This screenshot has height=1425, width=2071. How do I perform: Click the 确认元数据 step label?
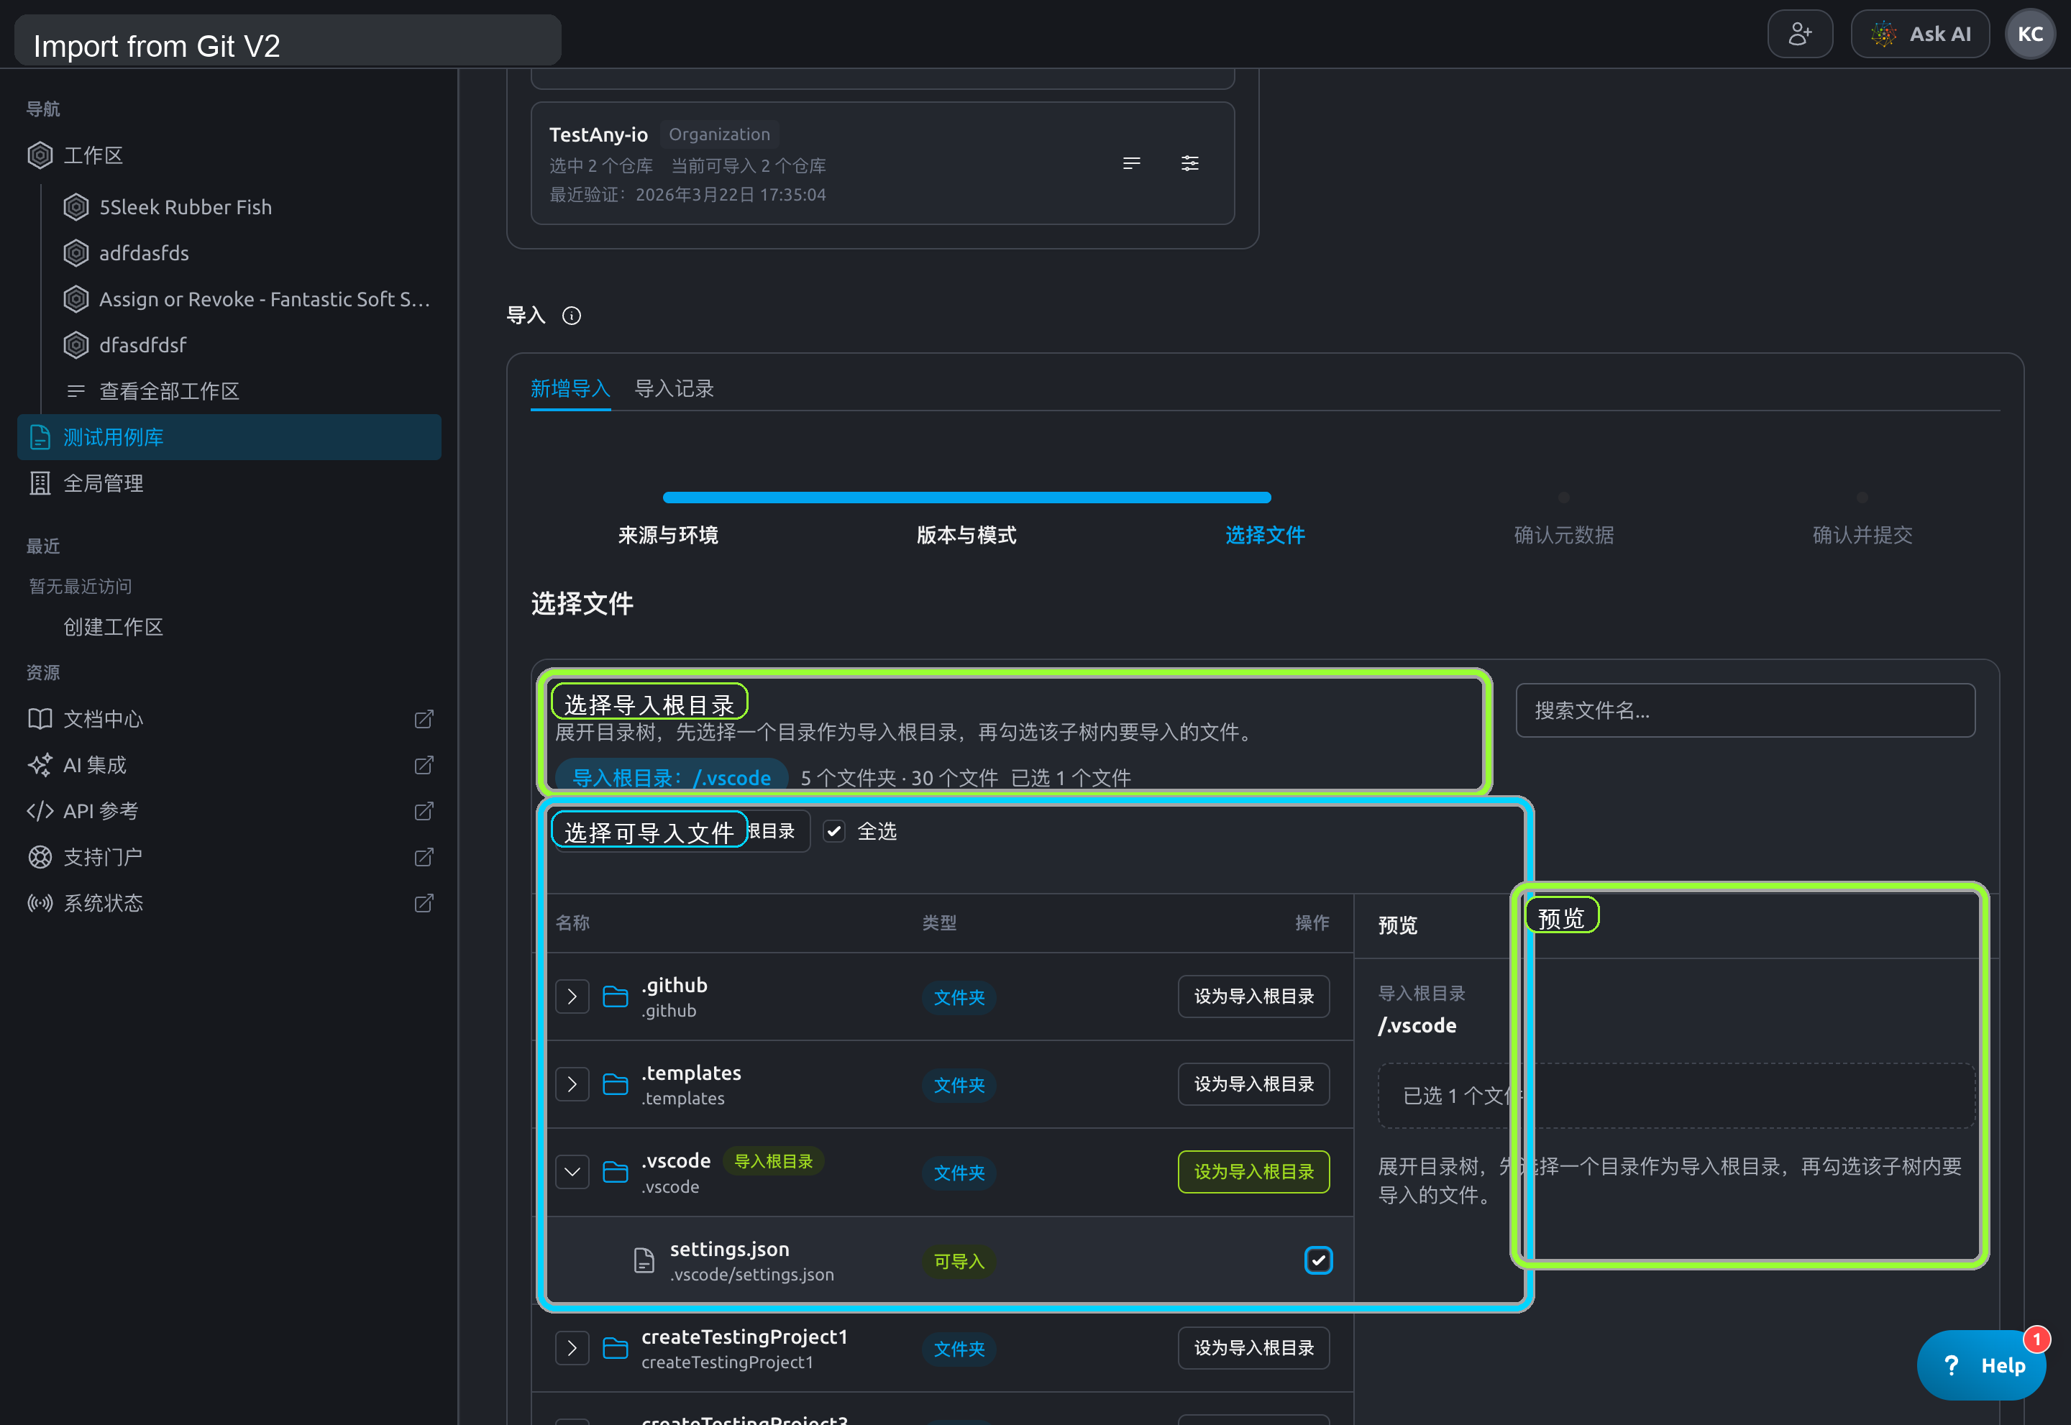click(x=1564, y=535)
